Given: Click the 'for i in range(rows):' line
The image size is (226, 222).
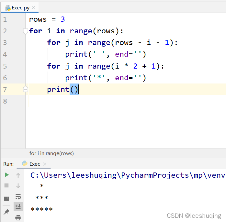Looking at the screenshot, I should point(76,31).
